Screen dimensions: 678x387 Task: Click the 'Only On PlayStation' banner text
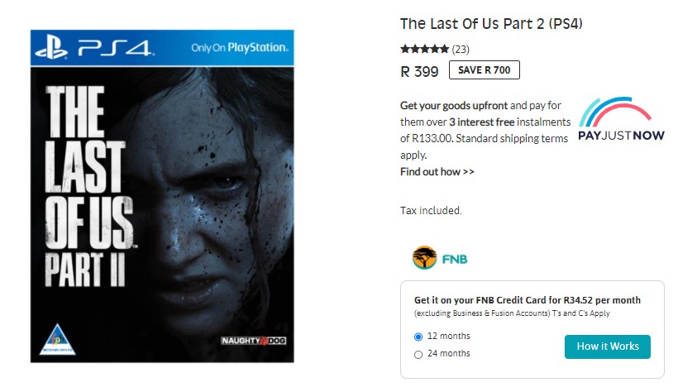point(239,48)
